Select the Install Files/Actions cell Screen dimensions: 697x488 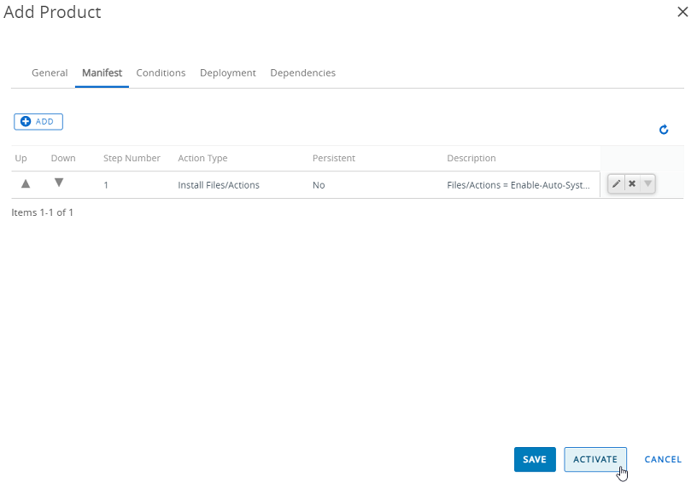[219, 185]
